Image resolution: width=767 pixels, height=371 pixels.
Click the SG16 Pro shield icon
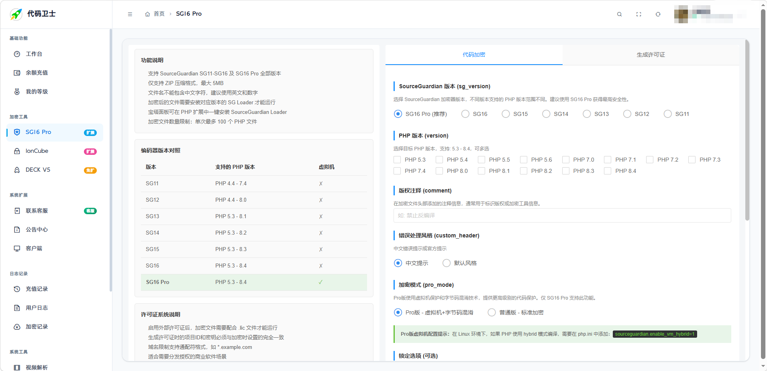pyautogui.click(x=17, y=132)
